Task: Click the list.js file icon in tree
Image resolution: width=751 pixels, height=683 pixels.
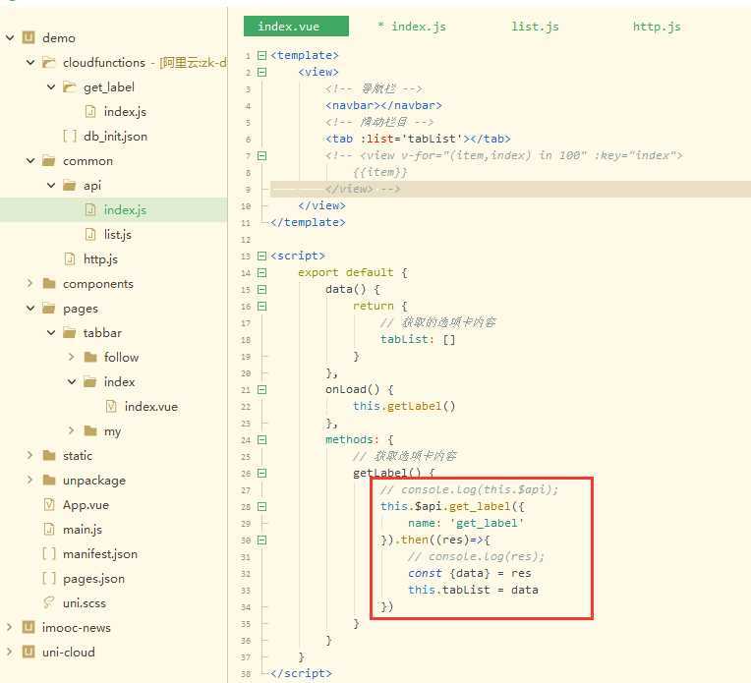Action: point(90,234)
